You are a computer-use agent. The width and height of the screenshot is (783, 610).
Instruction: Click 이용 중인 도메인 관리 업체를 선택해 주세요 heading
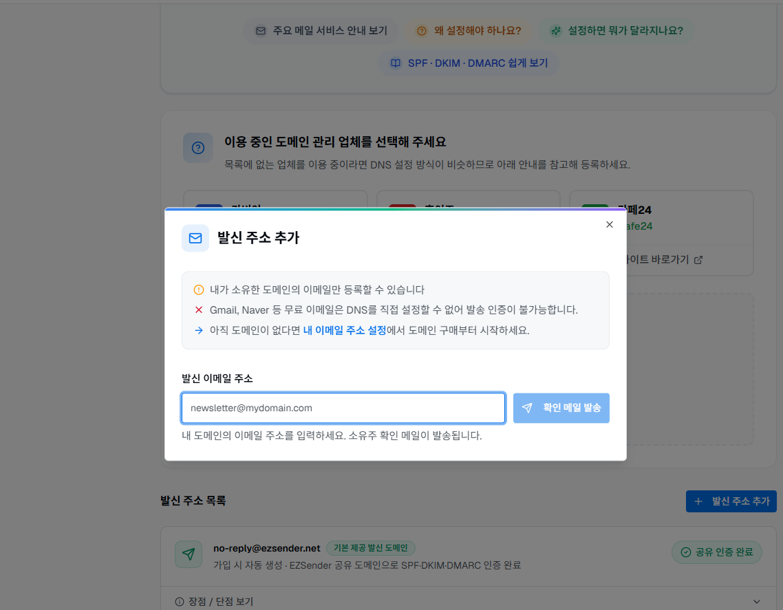[335, 142]
